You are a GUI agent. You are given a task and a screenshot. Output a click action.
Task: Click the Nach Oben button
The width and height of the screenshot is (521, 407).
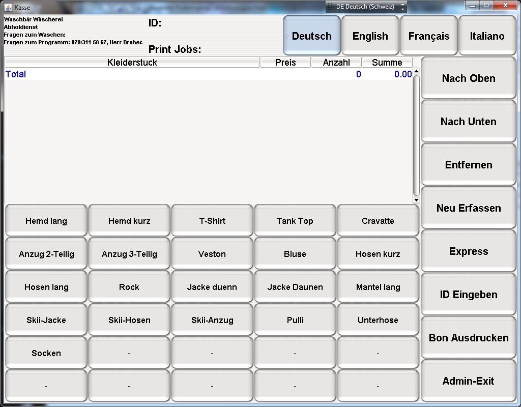pyautogui.click(x=469, y=78)
